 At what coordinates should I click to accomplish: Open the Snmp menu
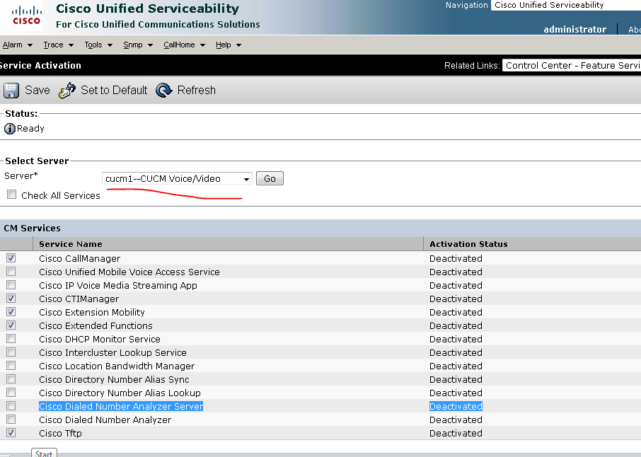[x=138, y=45]
